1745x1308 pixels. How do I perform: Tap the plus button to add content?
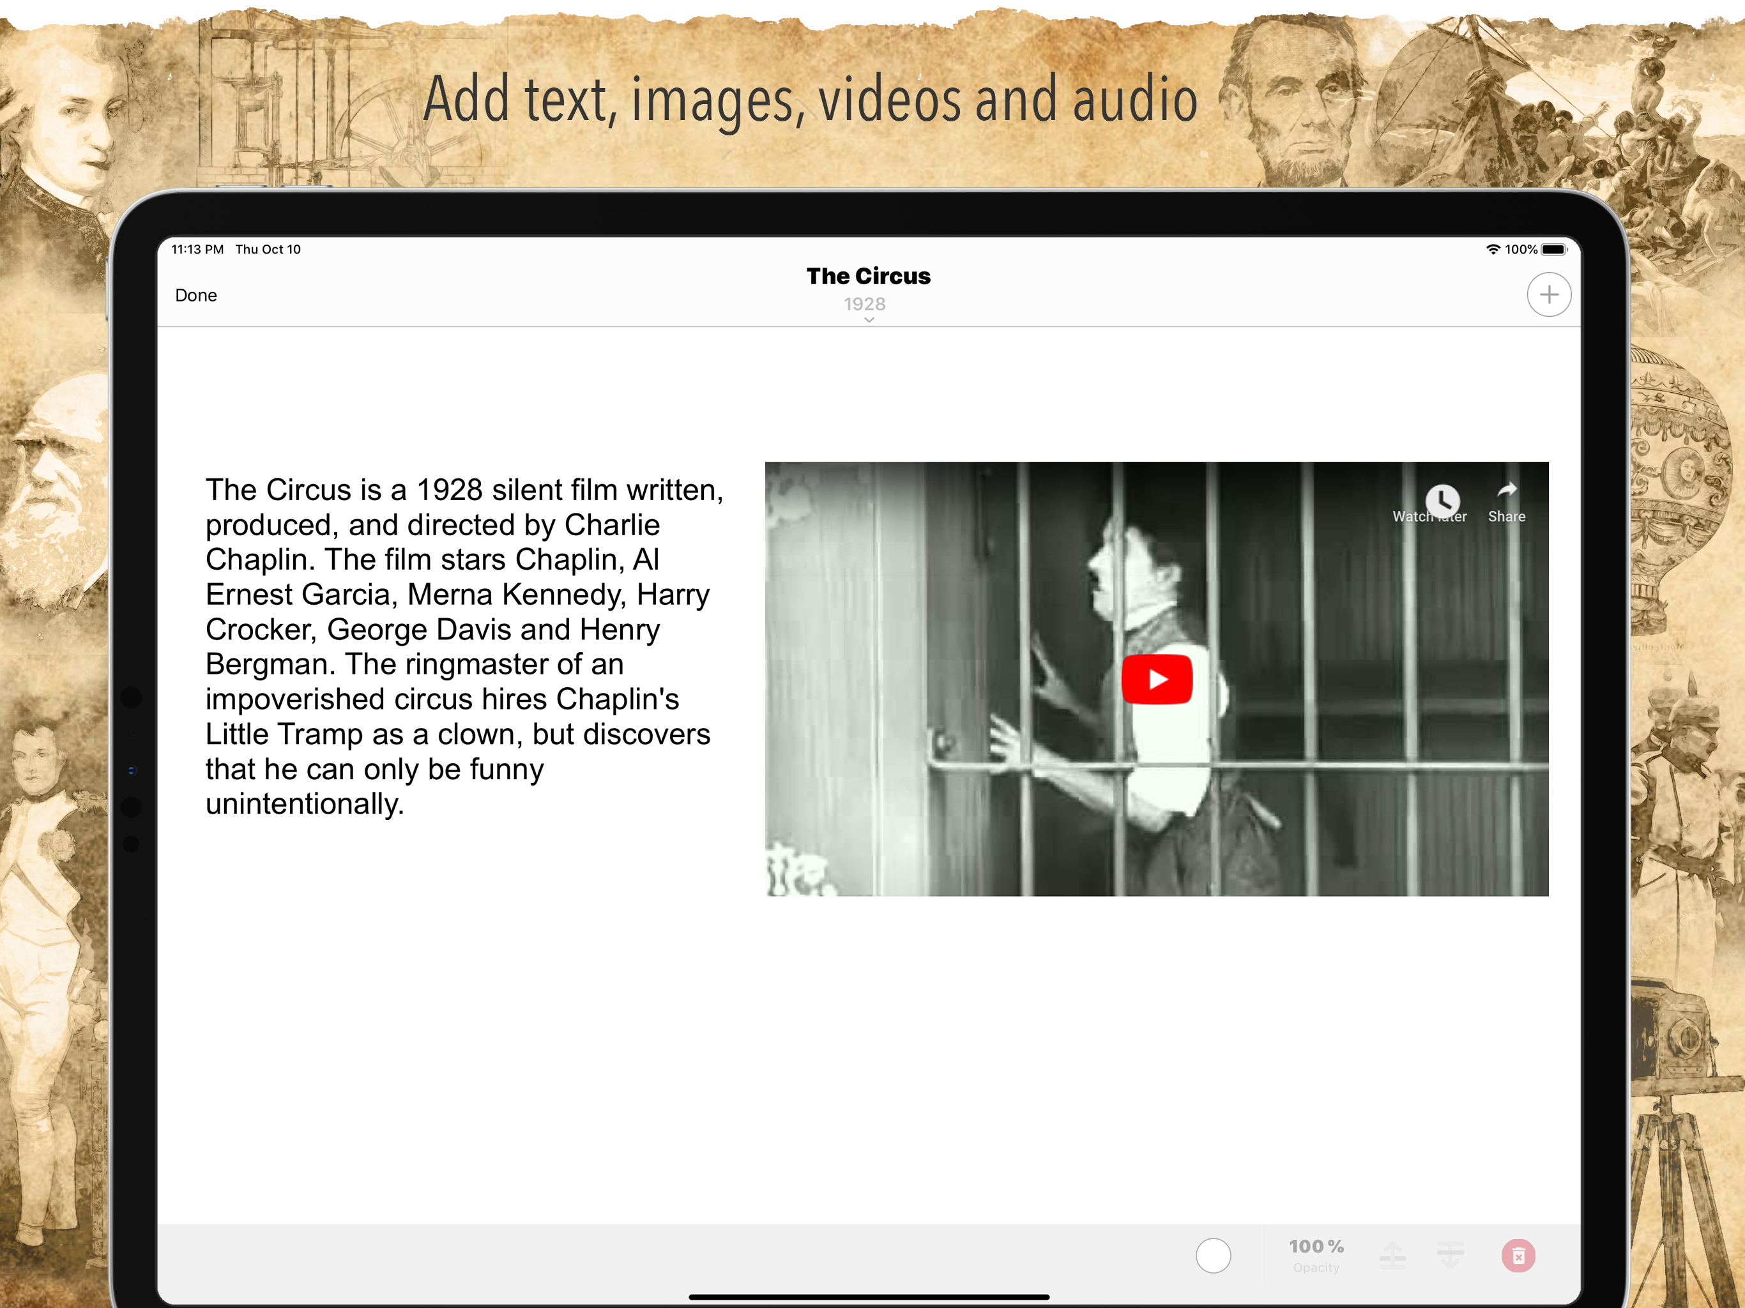pos(1548,295)
